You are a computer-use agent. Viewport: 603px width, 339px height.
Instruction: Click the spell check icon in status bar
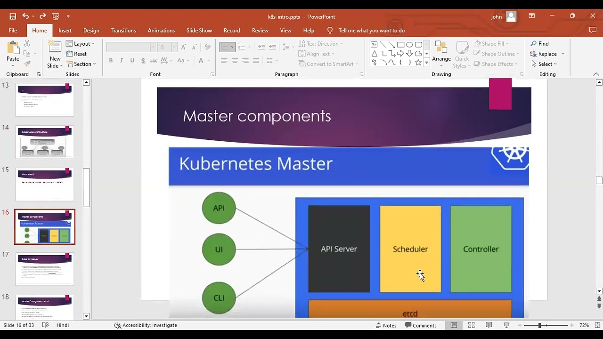46,325
